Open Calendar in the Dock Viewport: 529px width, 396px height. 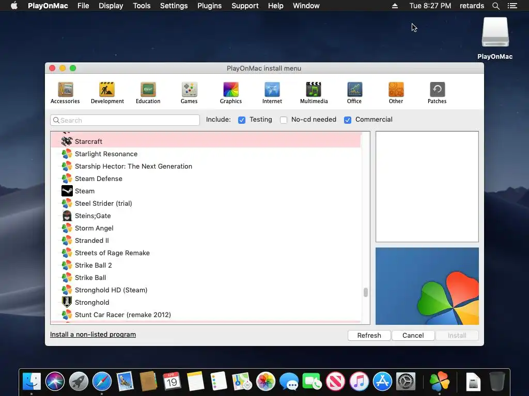coord(172,382)
